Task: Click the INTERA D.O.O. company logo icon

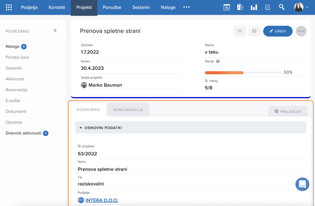Action: (x=81, y=200)
